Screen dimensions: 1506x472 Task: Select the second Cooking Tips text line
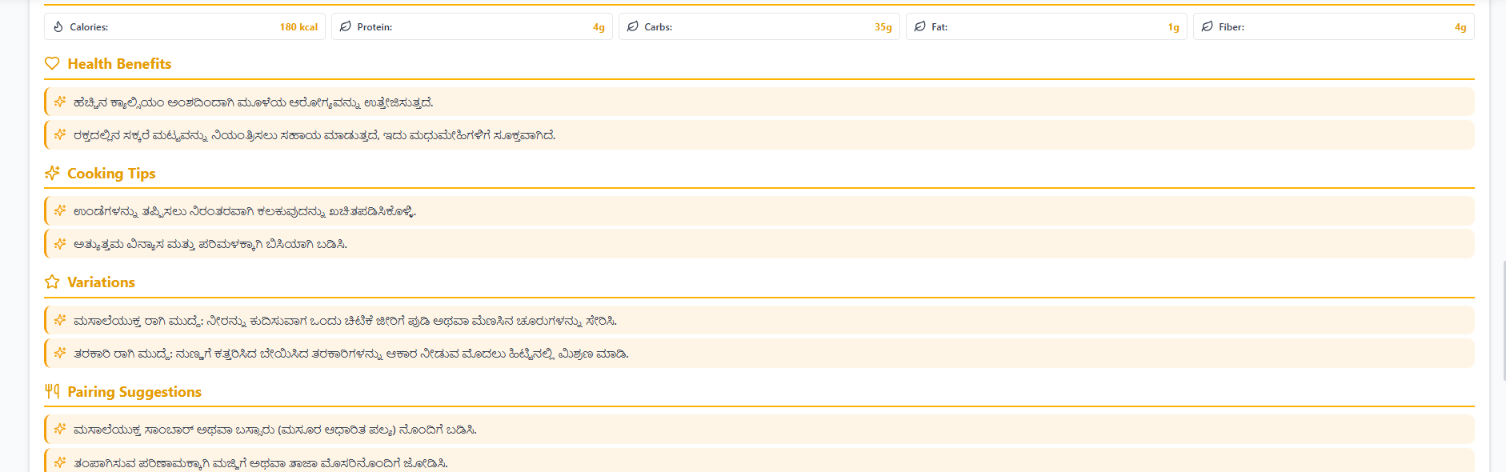pyautogui.click(x=210, y=244)
